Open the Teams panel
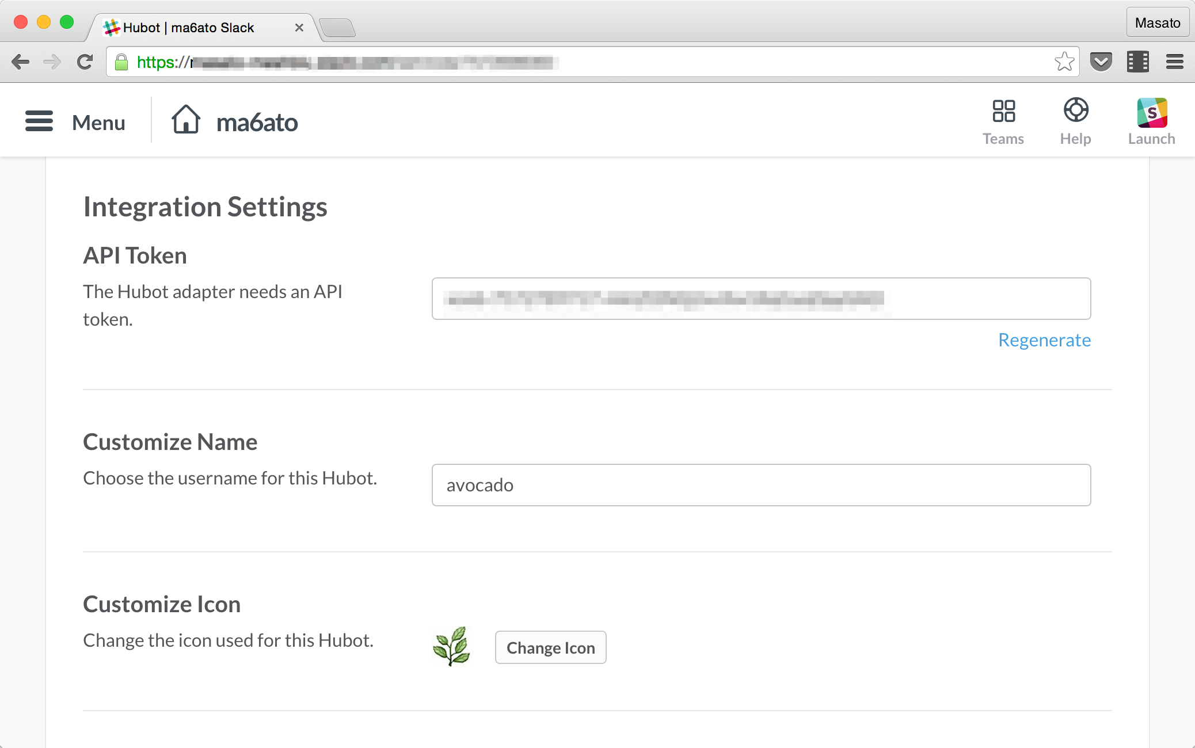Screen dimensions: 1195x748 [1003, 120]
